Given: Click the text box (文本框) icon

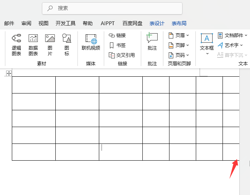Looking at the screenshot, I should 207,38.
